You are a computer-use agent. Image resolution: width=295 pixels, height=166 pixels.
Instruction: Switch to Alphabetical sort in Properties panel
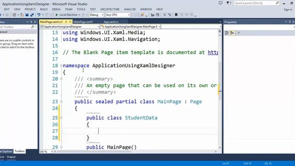click(x=232, y=33)
